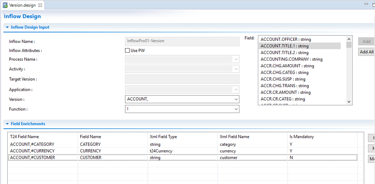375x184 pixels.
Task: Collapse the Inflow Design Input section
Action: 7,27
